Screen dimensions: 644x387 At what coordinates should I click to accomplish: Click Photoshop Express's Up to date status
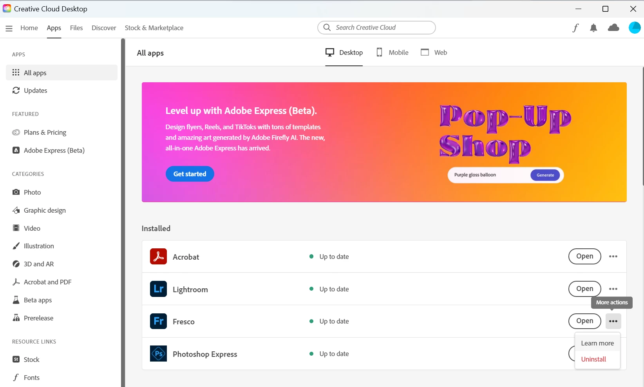[x=329, y=354]
